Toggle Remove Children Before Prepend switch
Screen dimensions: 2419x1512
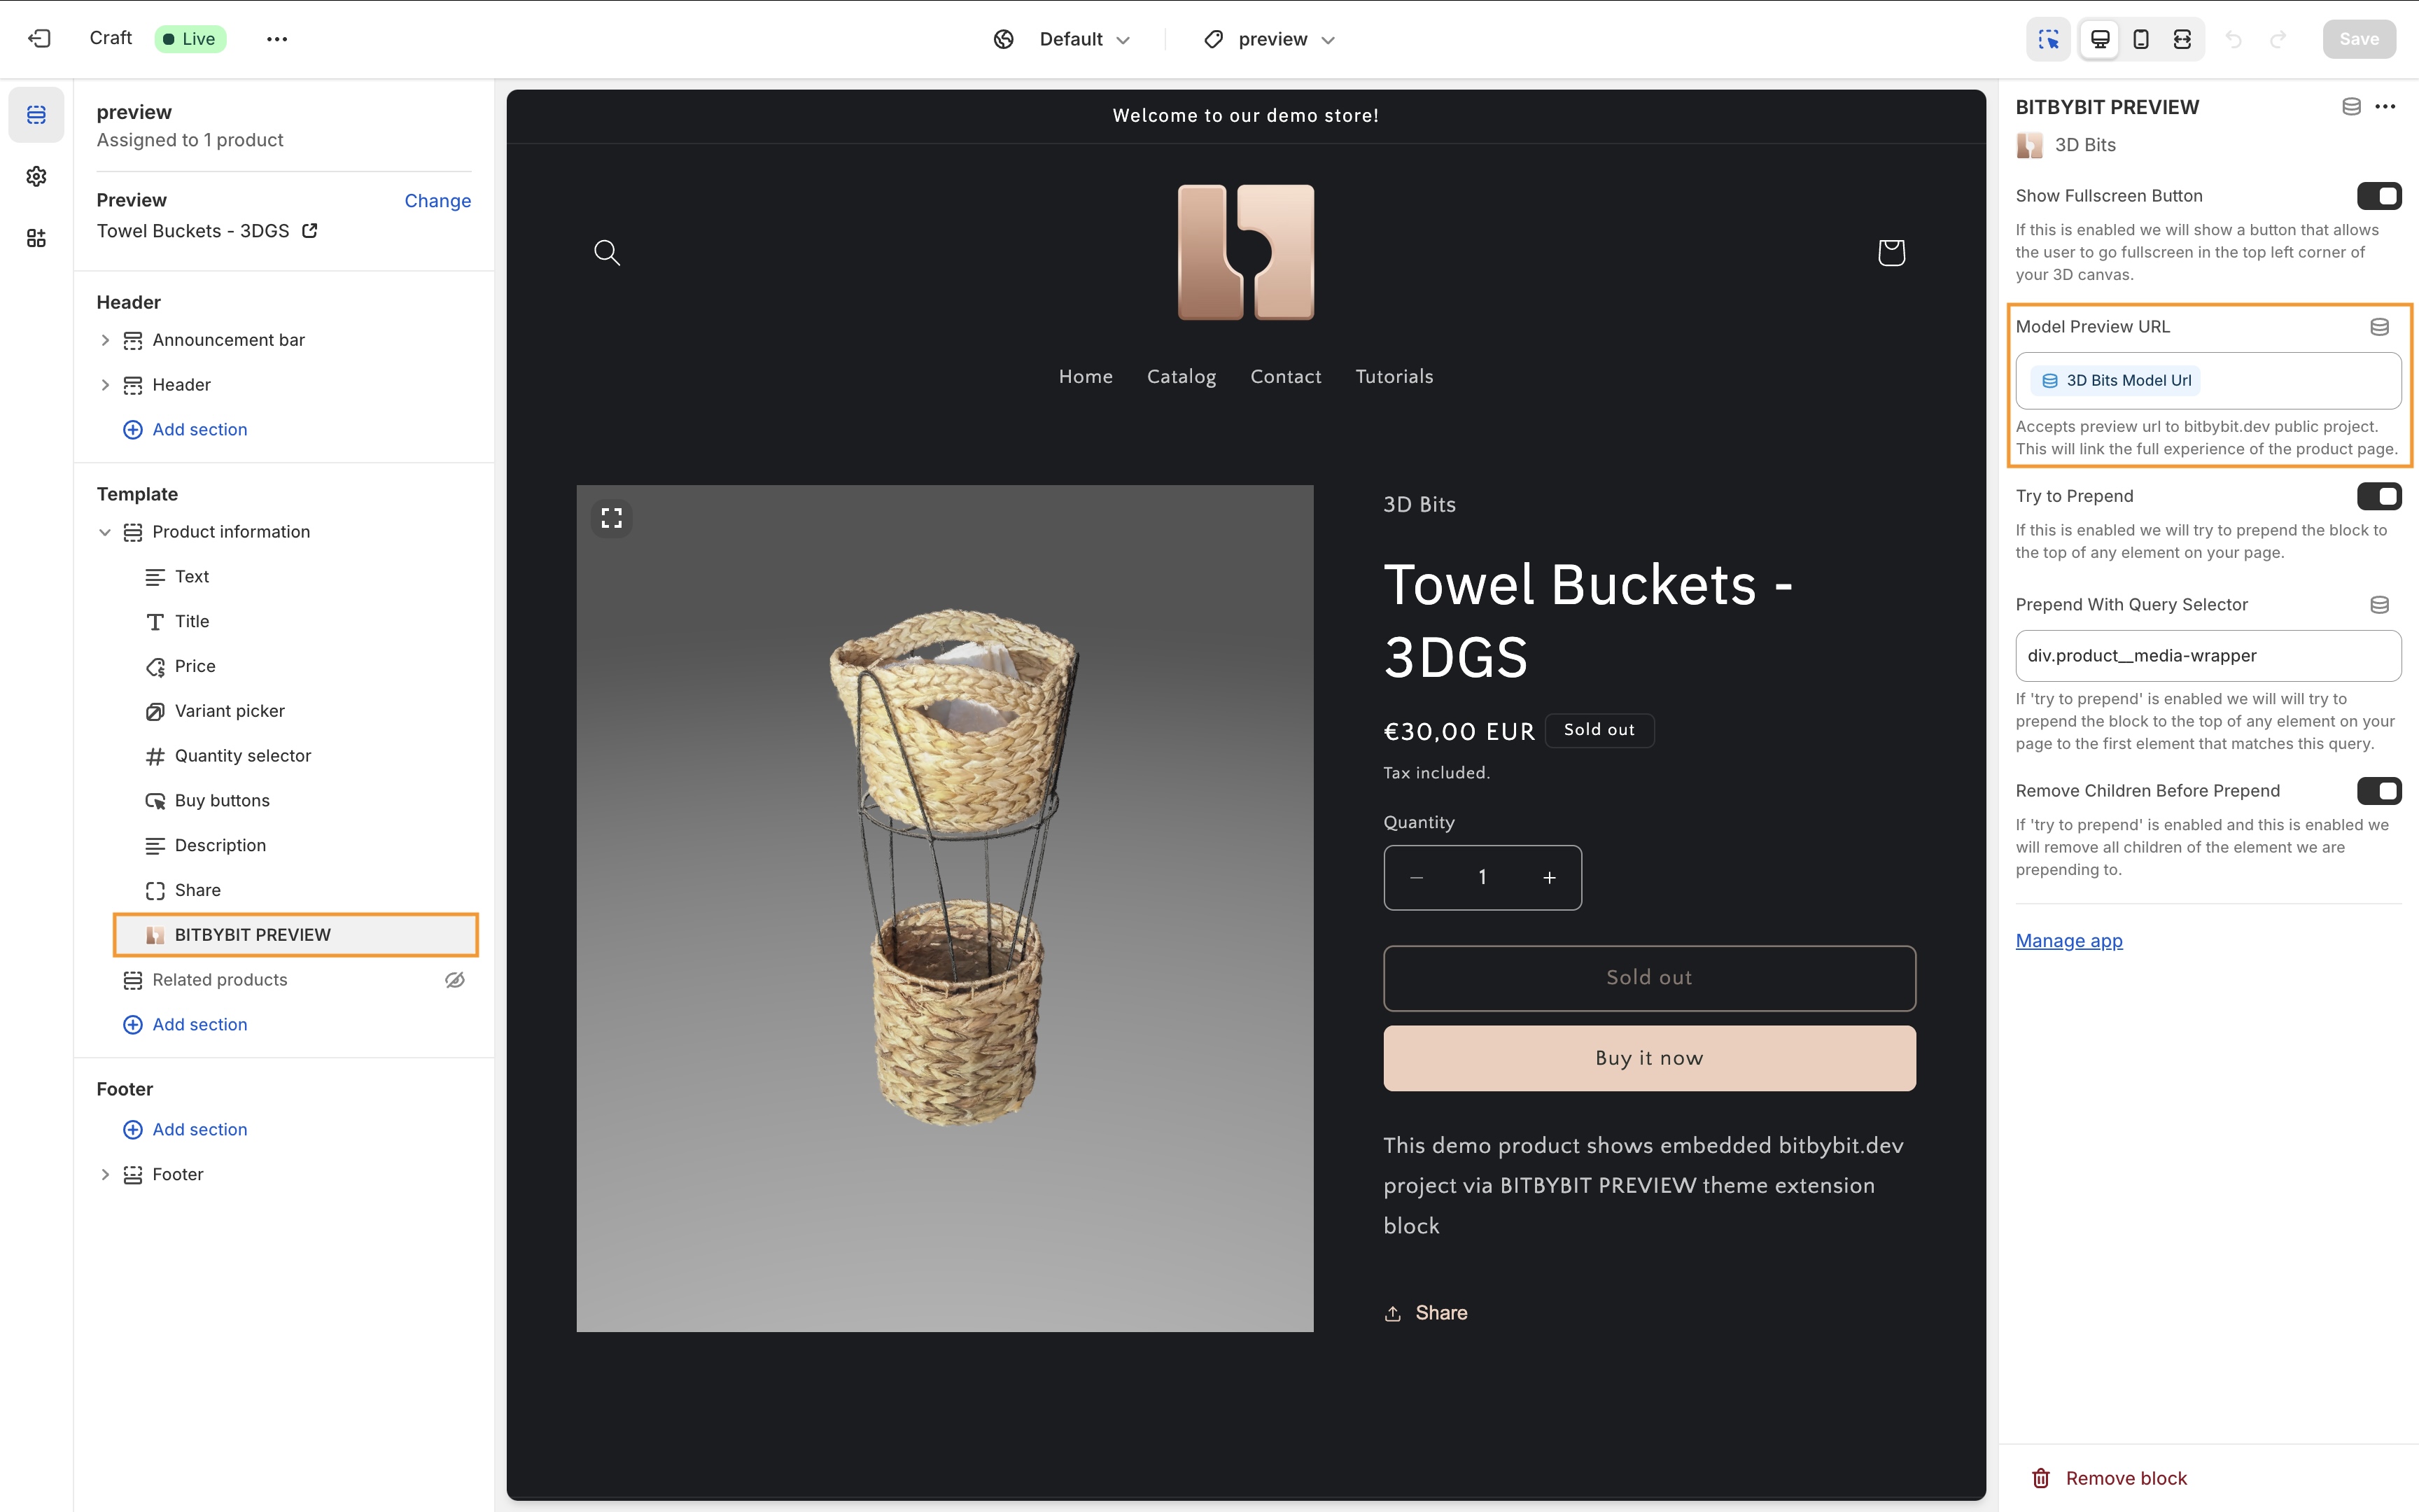point(2379,791)
